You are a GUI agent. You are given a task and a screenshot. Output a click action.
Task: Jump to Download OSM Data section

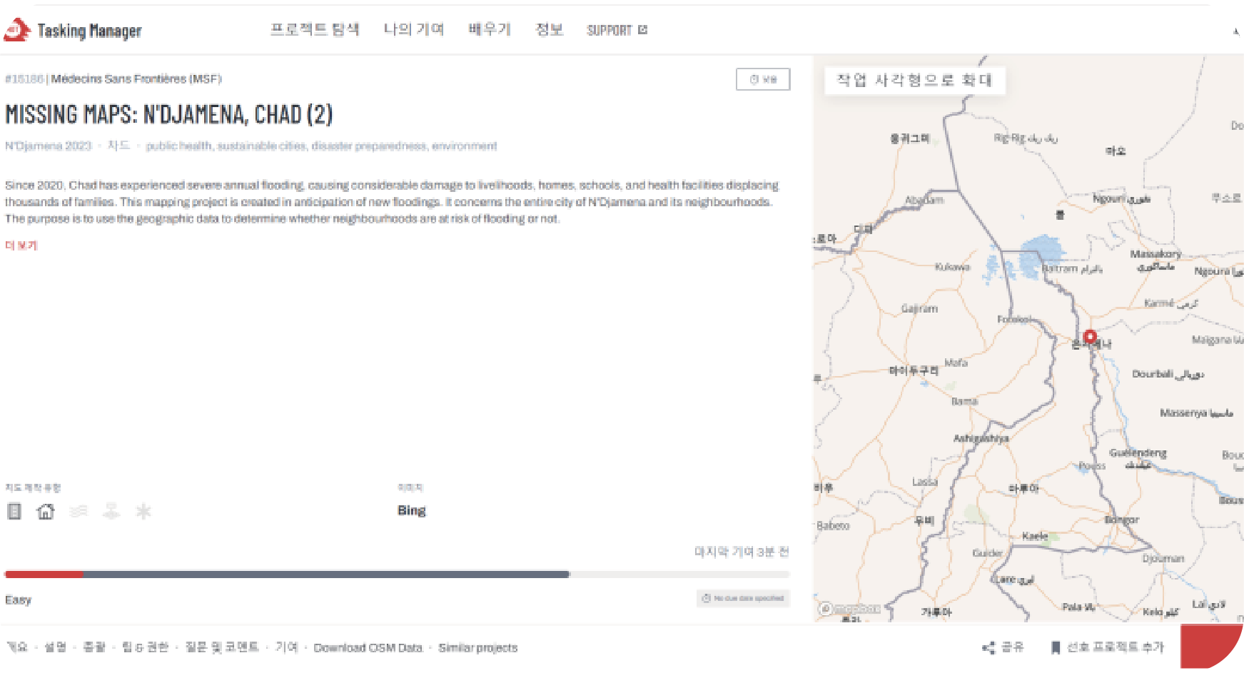coord(368,647)
